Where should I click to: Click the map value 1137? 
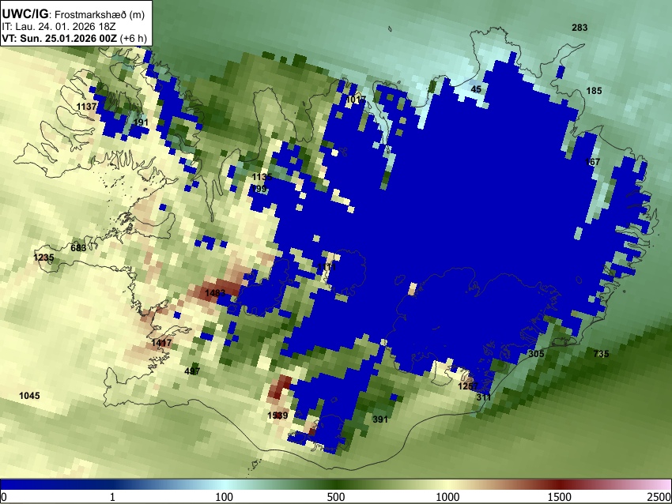(x=86, y=106)
